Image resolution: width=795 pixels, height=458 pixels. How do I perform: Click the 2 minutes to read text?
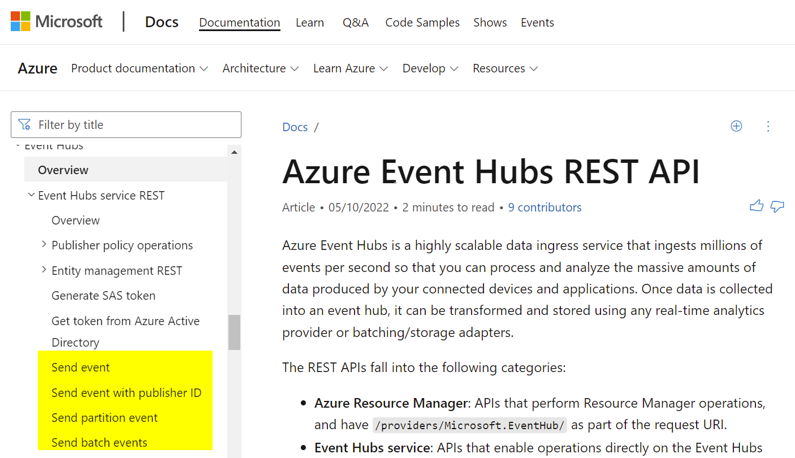click(x=448, y=208)
